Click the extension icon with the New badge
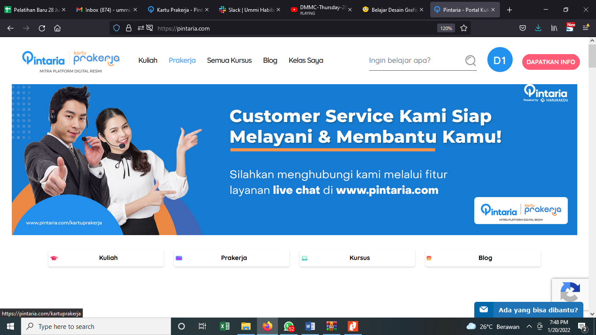Screen dimensions: 596x335 [x=570, y=27]
